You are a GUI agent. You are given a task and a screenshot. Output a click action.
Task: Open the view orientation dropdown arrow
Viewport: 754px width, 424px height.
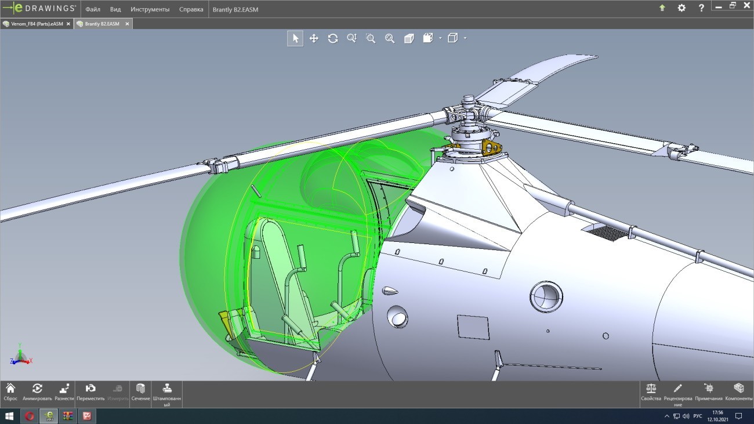[x=440, y=38]
